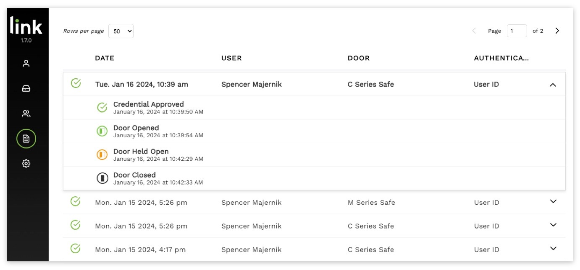Select the activity log document icon
Viewport: 580px width, 270px height.
click(26, 139)
